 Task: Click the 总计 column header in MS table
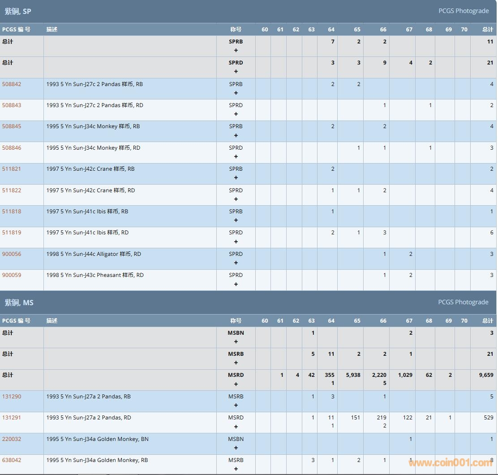488,321
